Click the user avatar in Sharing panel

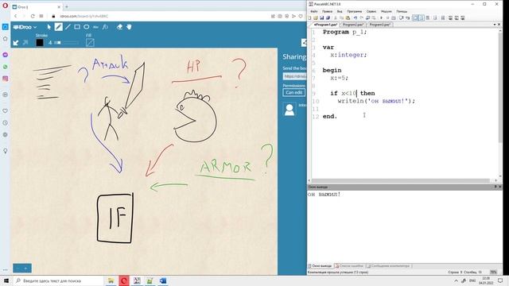click(x=289, y=110)
